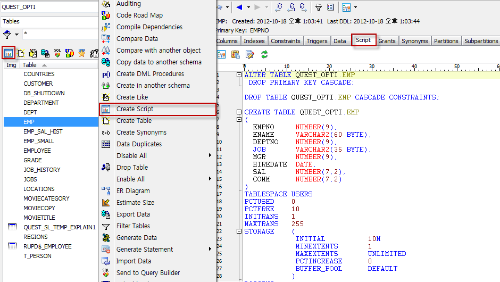This screenshot has width=500, height=282.
Task: Collapse the CREATE TABLE code block
Action: click(239, 112)
